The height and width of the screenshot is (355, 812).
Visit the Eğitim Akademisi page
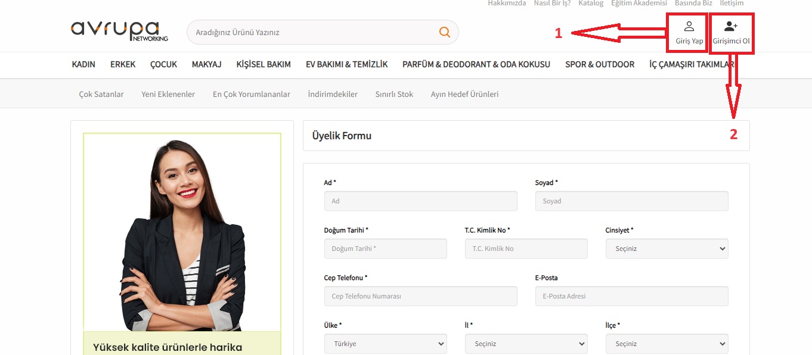coord(639,3)
